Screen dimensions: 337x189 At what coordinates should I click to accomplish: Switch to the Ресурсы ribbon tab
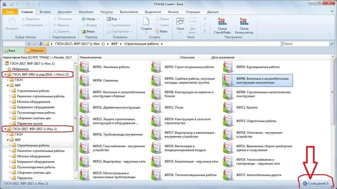[x=107, y=12]
